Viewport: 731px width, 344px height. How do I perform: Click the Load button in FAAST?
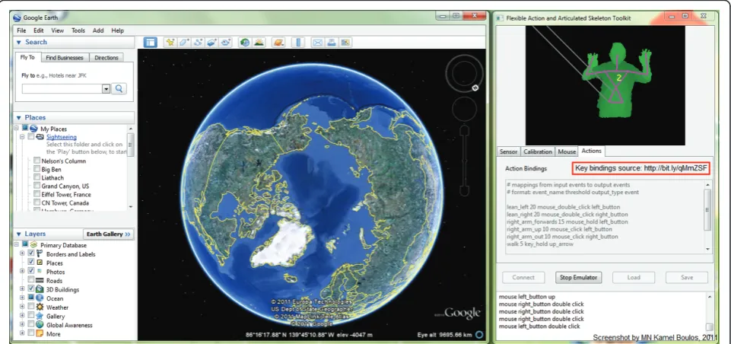(634, 277)
